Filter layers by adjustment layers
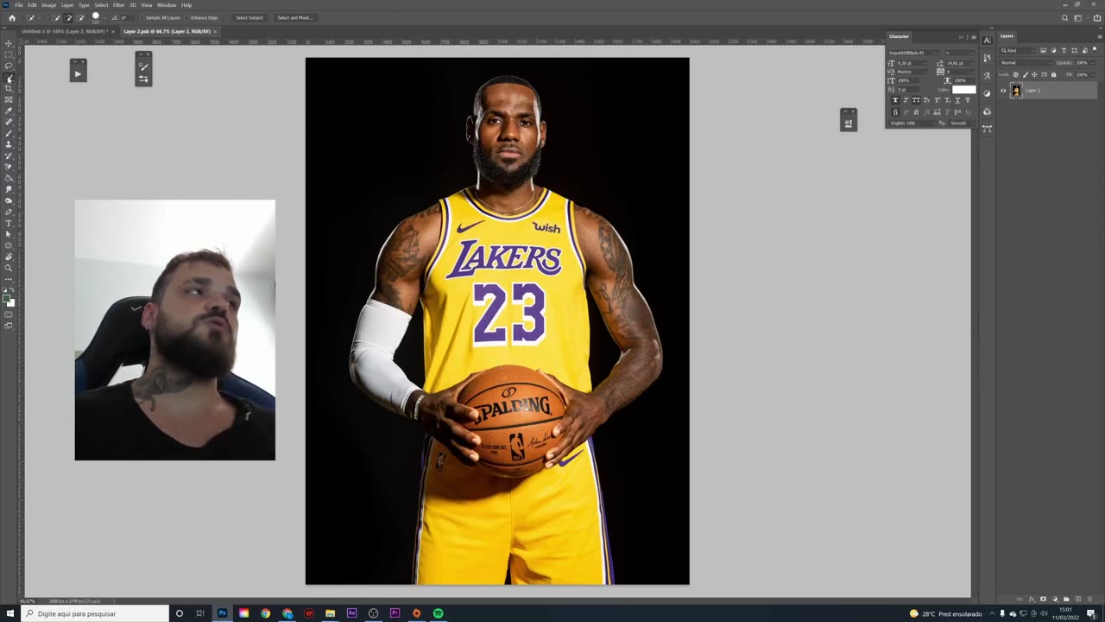The image size is (1105, 622). coord(1053,50)
